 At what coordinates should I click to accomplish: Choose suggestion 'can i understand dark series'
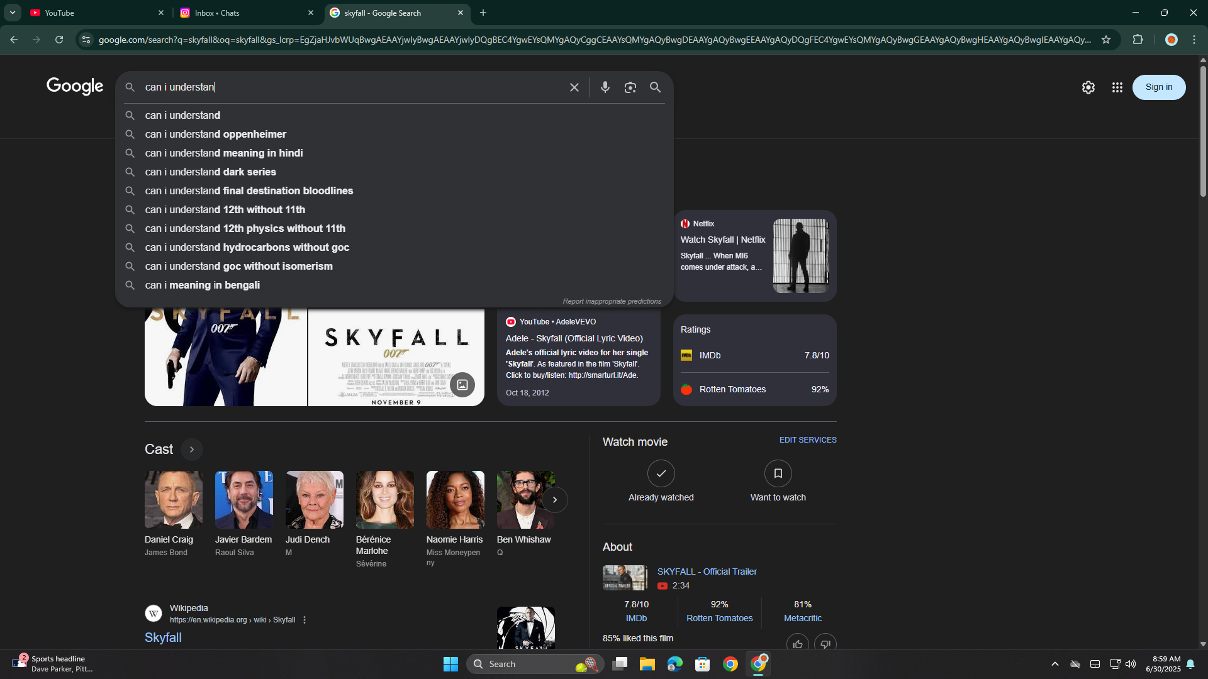point(394,172)
